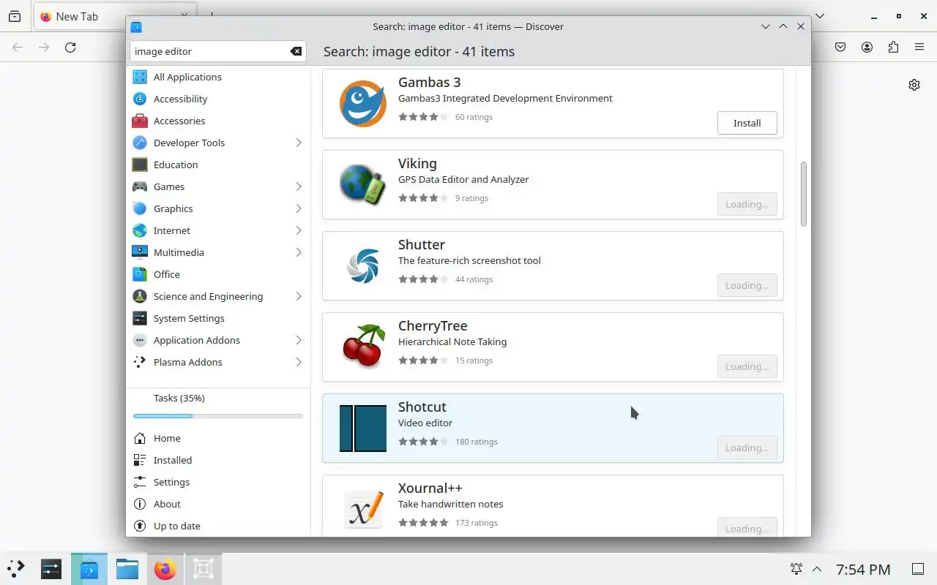Screen dimensions: 937x585
Task: Click the Loading button for Viking
Action: point(747,204)
